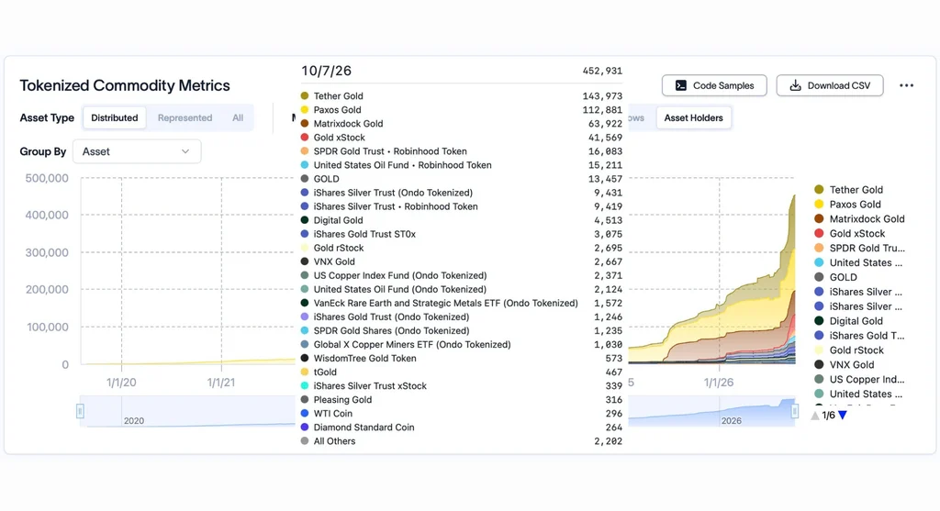Viewport: 940px width, 511px height.
Task: Go to next legend page arrow
Action: (x=843, y=416)
